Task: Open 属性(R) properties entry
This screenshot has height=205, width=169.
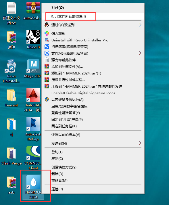Action: point(93,189)
